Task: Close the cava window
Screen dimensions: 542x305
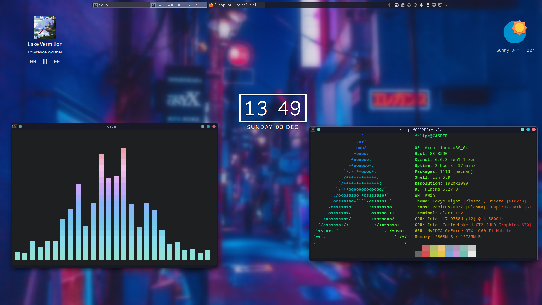Action: 214,127
